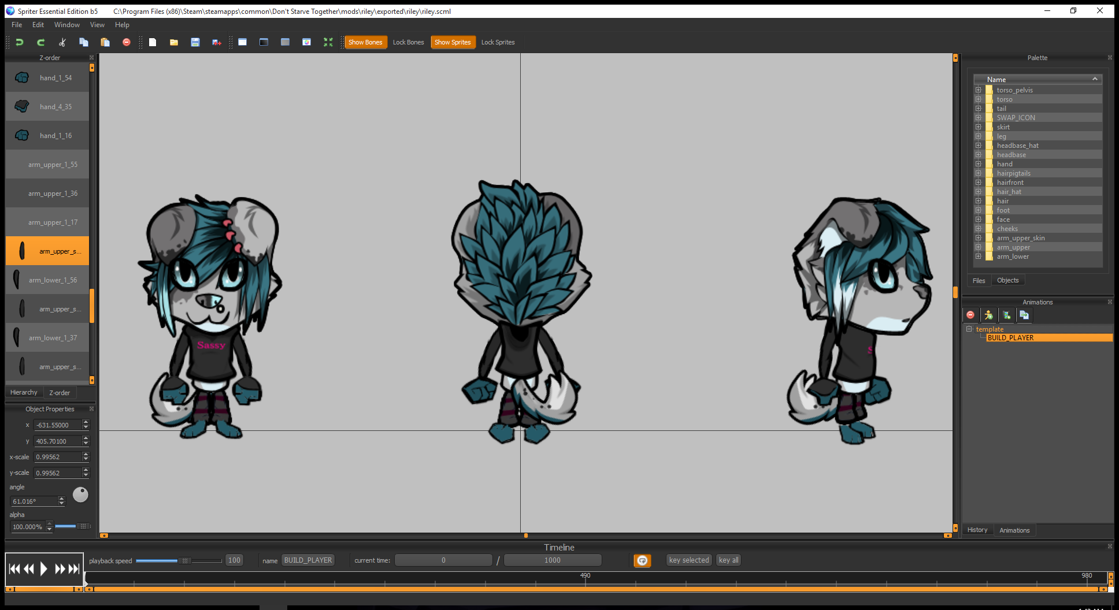Expand the arm_lower folder

point(979,256)
